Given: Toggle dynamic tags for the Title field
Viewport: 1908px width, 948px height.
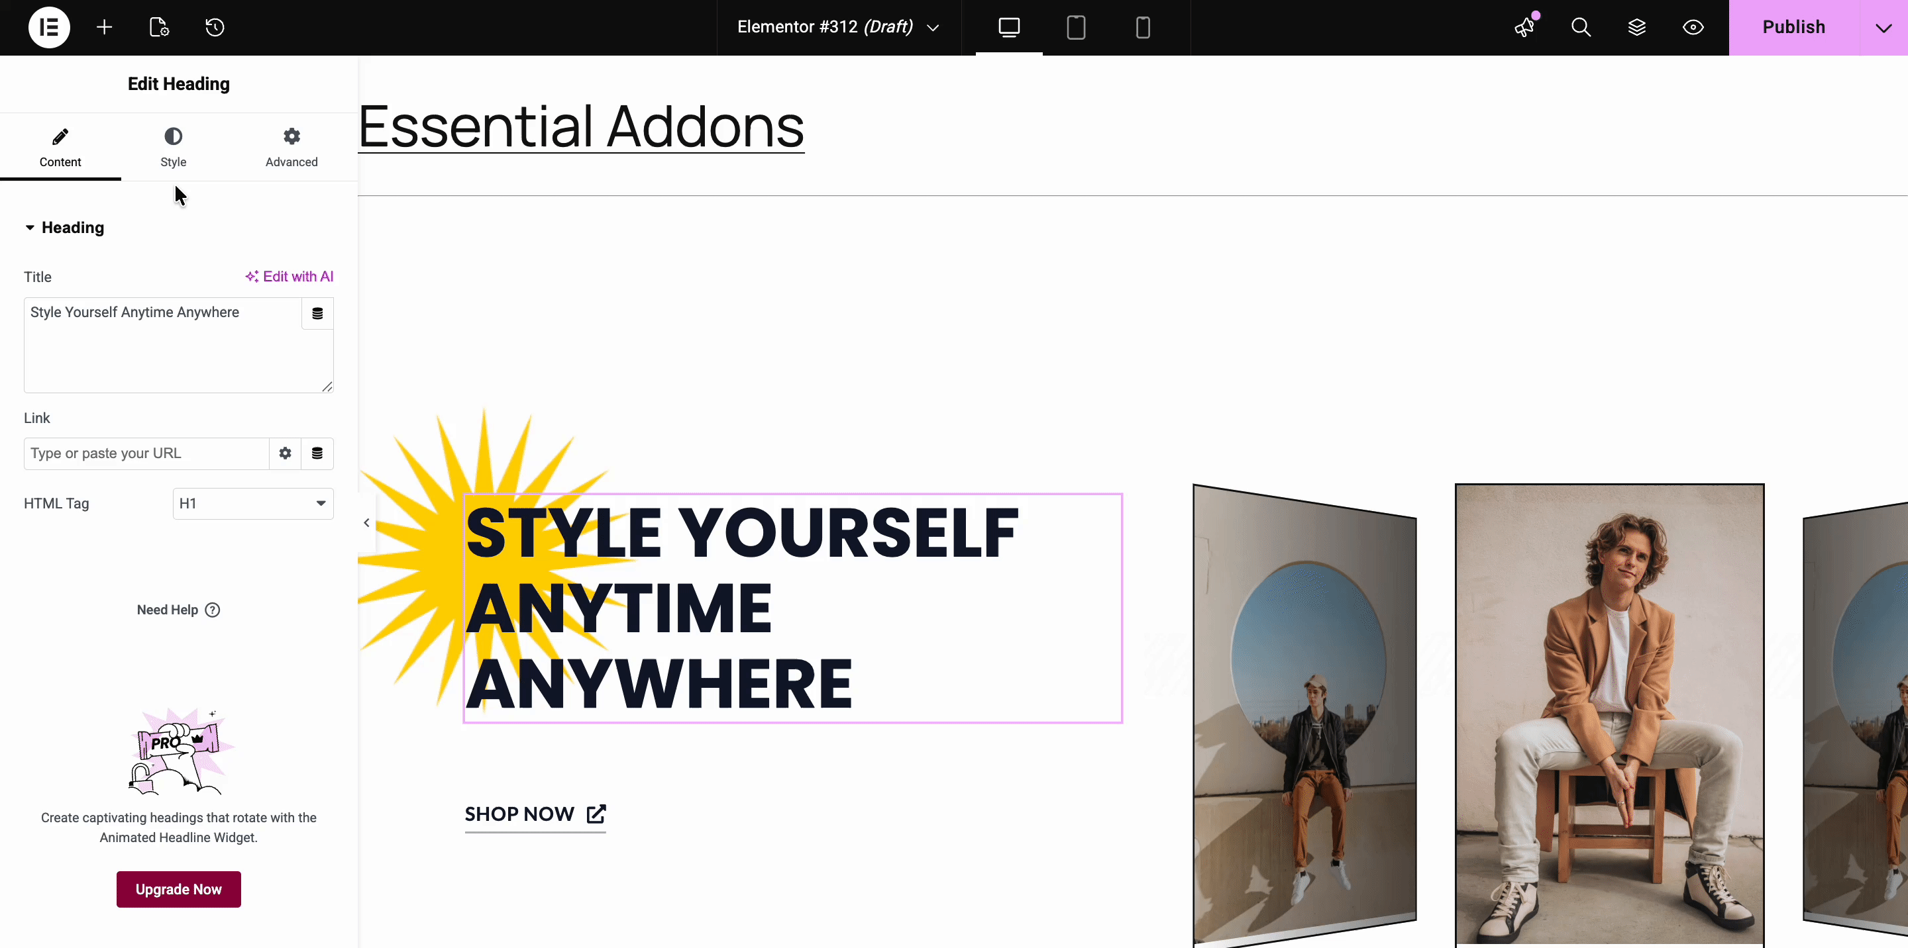Looking at the screenshot, I should pyautogui.click(x=317, y=313).
